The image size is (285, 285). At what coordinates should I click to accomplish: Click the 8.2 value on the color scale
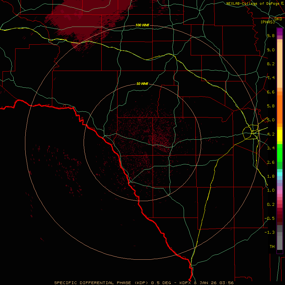[271, 64]
